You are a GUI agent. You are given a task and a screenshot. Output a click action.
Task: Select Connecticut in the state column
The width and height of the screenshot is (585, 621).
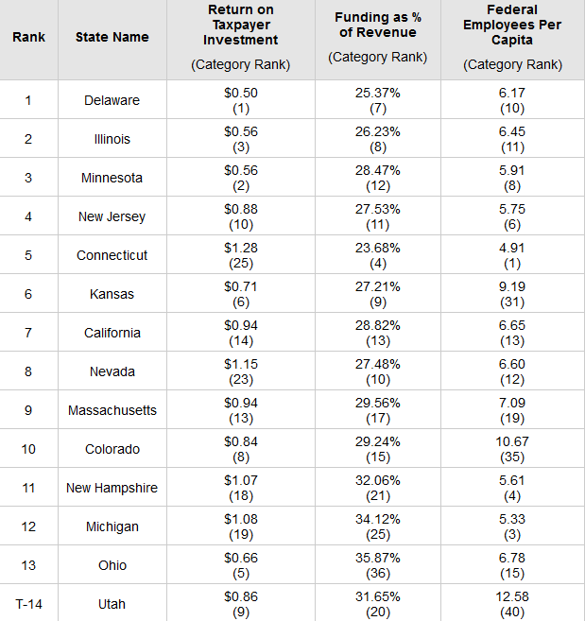112,255
